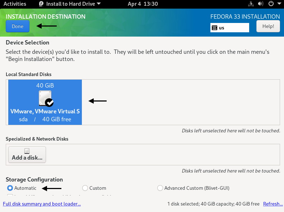Viewport: 284px width, 212px height.
Task: Click the 'Storage Configuration' heading
Action: (x=34, y=179)
